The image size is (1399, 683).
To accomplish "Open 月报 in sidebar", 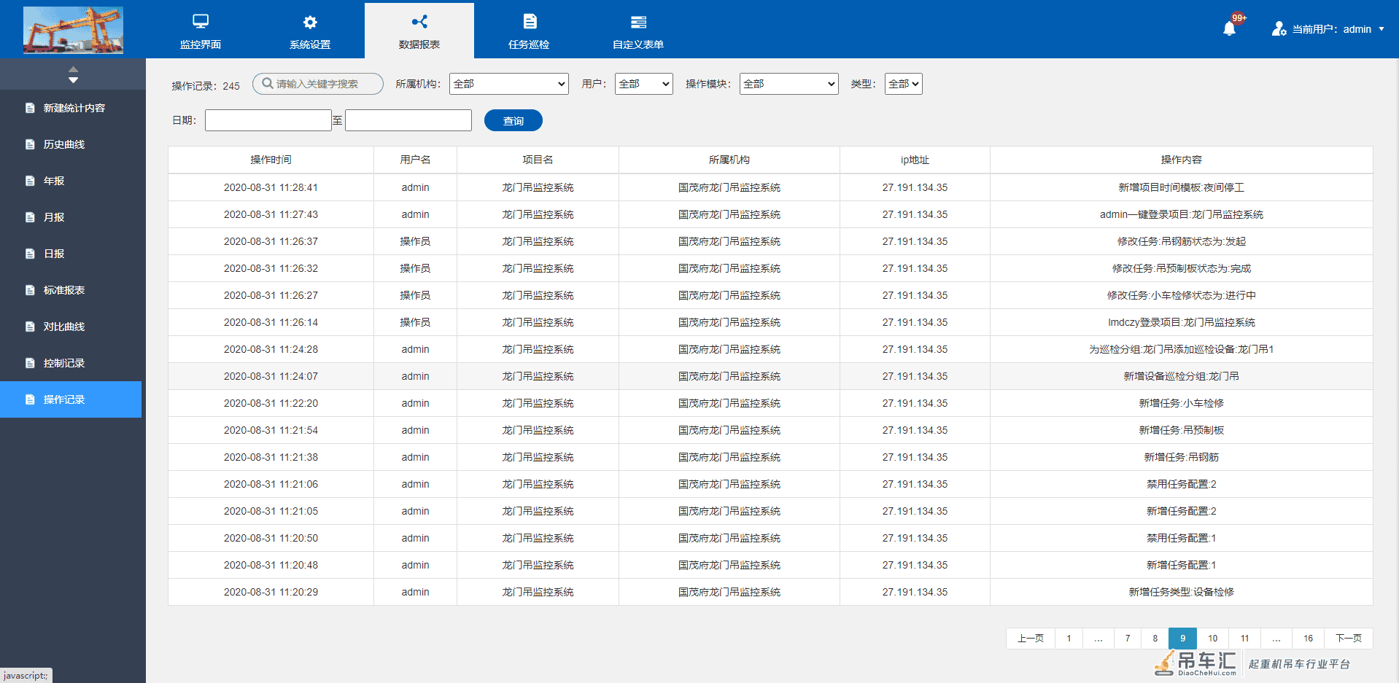I will (71, 217).
